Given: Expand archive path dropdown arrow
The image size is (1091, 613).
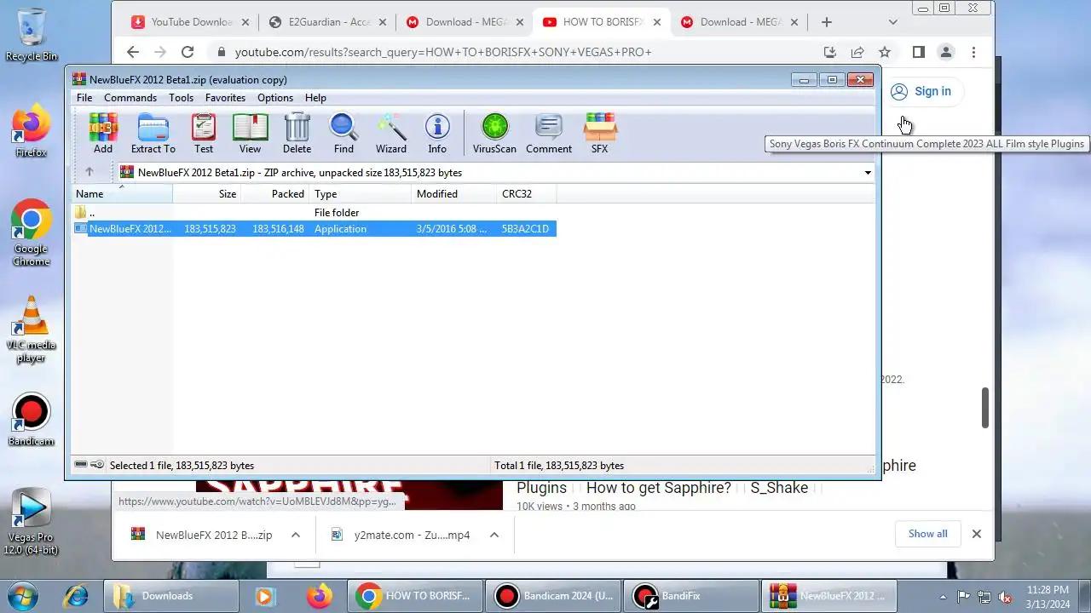Looking at the screenshot, I should (868, 173).
